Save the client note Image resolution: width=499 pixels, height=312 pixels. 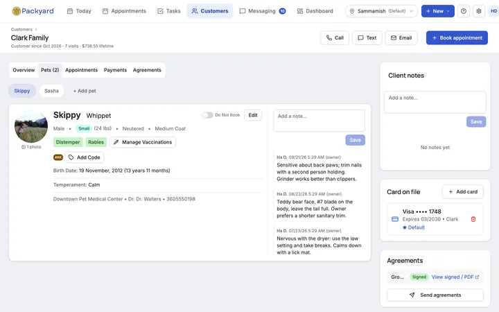(x=476, y=121)
